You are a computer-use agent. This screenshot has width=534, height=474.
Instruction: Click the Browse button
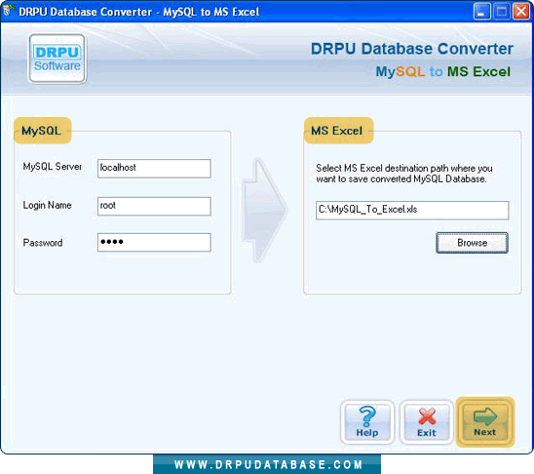(472, 243)
